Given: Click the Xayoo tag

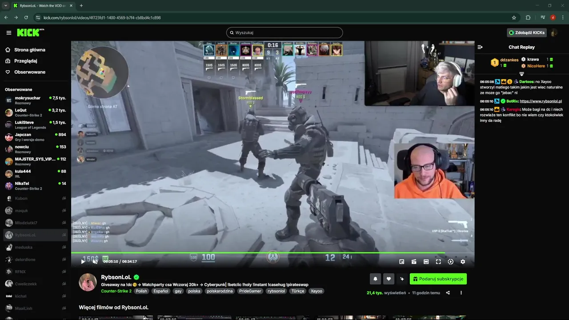Looking at the screenshot, I should tap(317, 291).
